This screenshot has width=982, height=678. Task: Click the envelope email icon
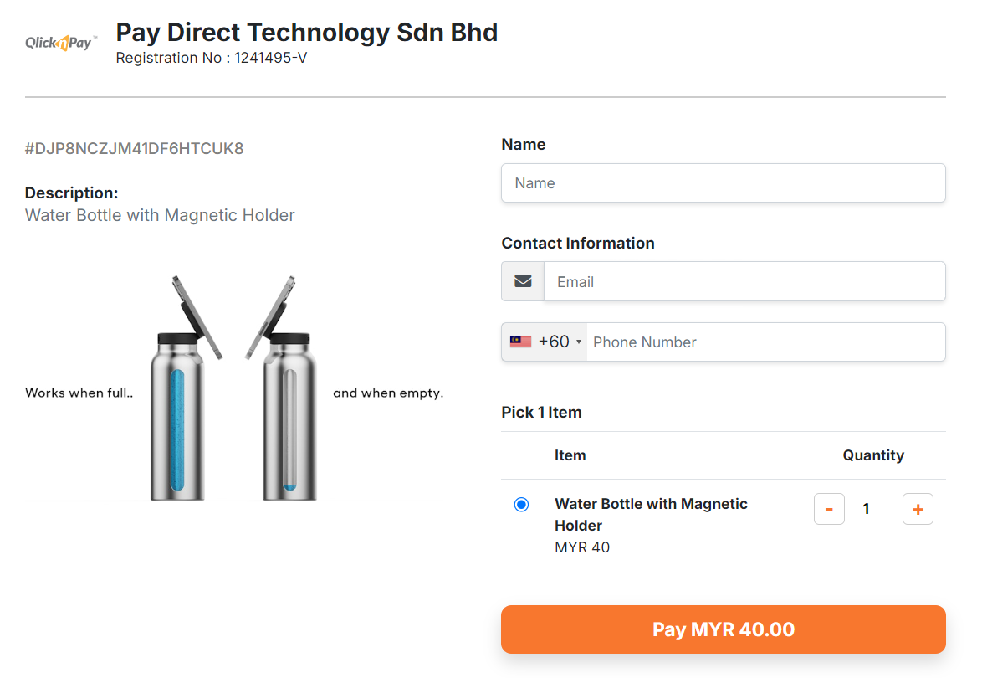click(x=523, y=281)
